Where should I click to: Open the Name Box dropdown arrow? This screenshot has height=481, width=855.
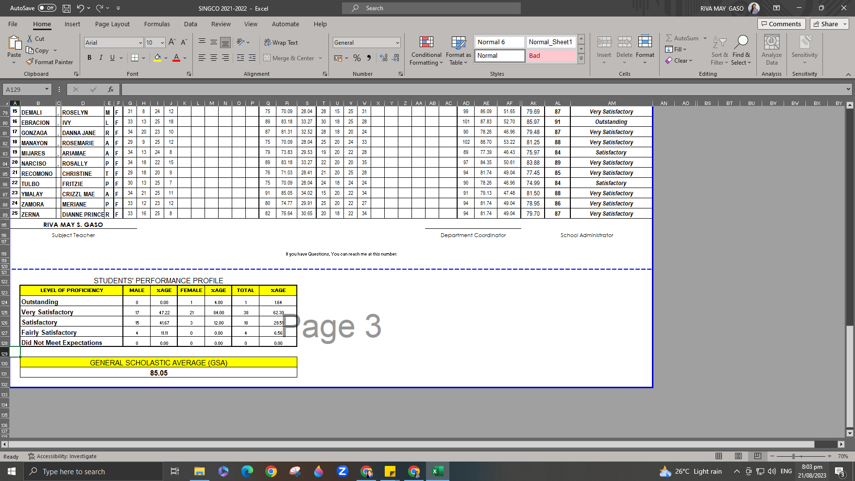tap(47, 89)
